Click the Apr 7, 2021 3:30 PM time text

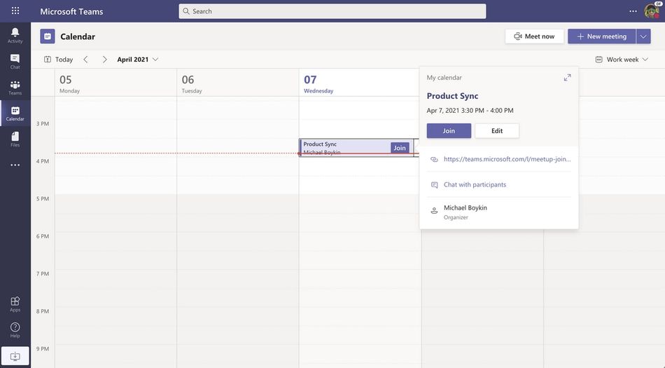point(470,110)
